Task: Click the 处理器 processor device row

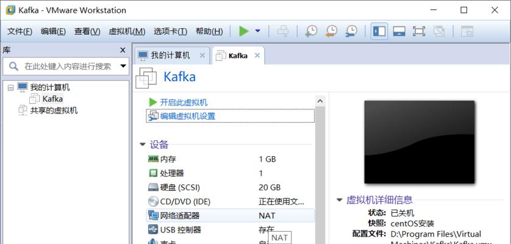Action: pyautogui.click(x=230, y=173)
